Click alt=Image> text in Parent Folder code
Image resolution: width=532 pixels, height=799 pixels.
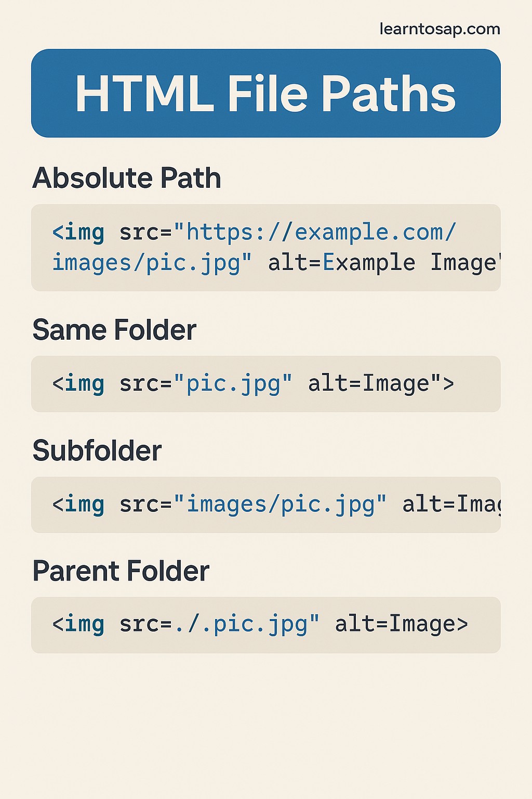(x=401, y=624)
